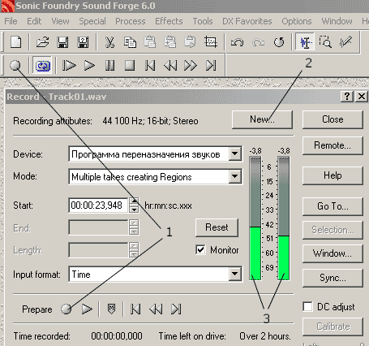Go to End in Record dialog
The height and width of the screenshot is (346, 369).
(x=176, y=309)
